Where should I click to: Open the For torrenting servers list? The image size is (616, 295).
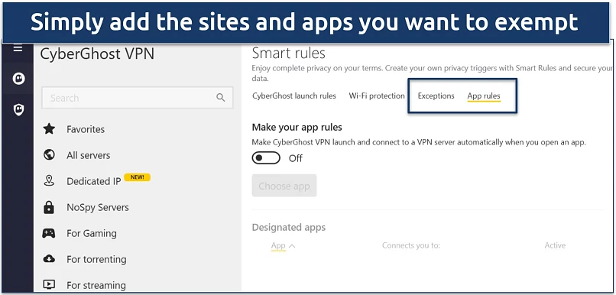coord(96,259)
